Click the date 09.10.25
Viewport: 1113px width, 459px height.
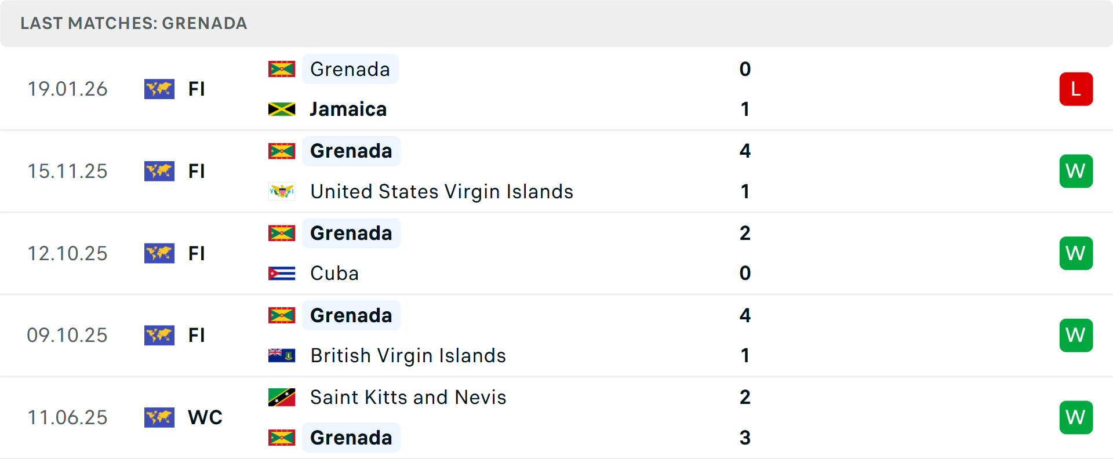pyautogui.click(x=67, y=335)
